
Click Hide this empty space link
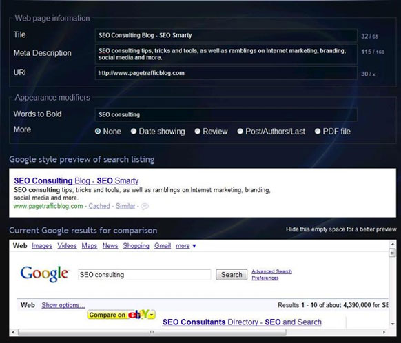pos(341,229)
